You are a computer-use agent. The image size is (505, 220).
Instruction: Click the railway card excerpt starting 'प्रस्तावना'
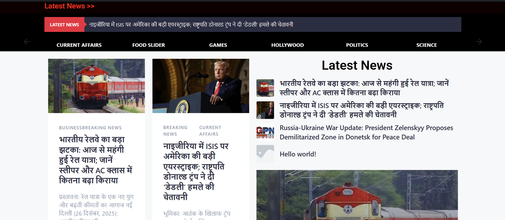coord(96,206)
